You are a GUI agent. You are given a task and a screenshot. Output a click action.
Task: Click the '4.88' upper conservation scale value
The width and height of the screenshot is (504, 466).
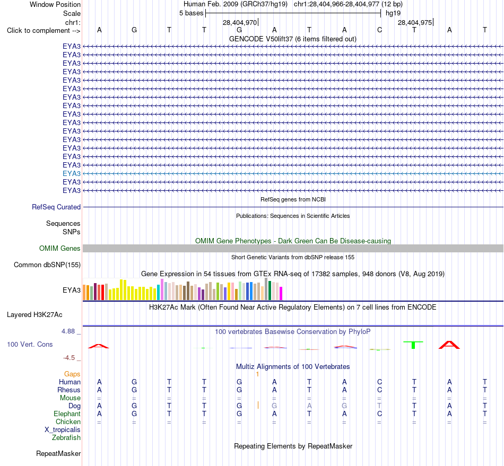[x=68, y=331]
